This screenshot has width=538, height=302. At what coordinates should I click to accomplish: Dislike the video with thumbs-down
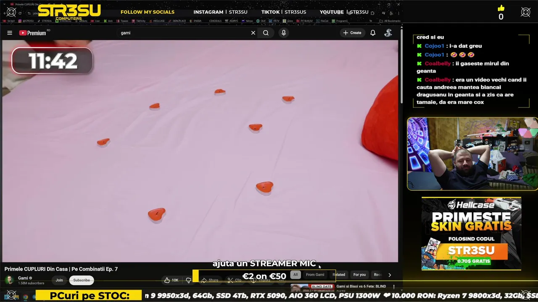tap(188, 280)
